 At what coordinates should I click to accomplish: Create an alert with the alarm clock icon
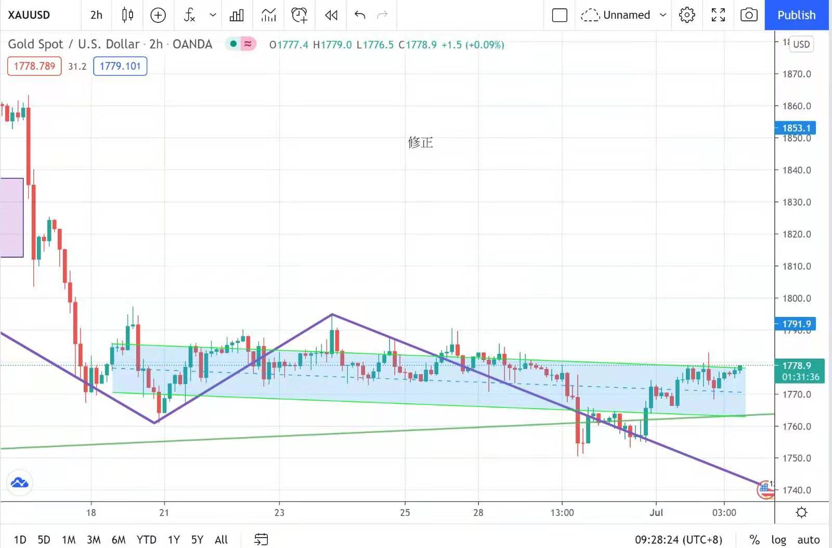coord(299,15)
